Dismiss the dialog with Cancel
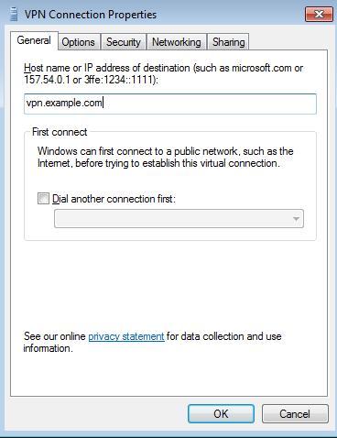The height and width of the screenshot is (438, 337). [x=295, y=414]
